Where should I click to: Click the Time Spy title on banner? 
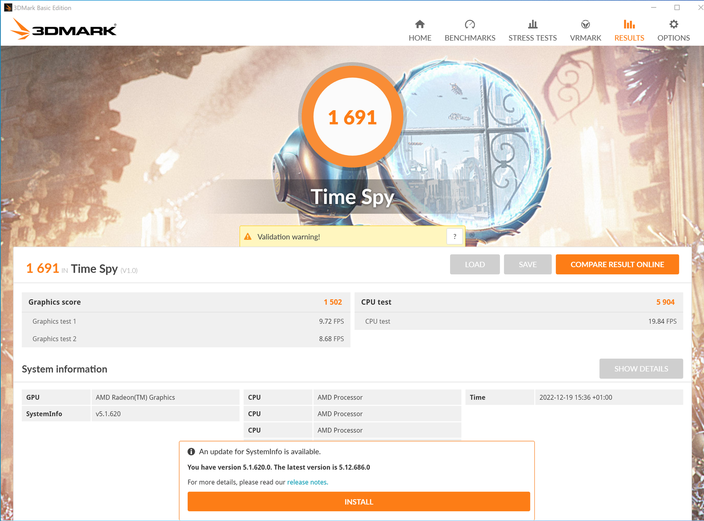[x=352, y=197]
